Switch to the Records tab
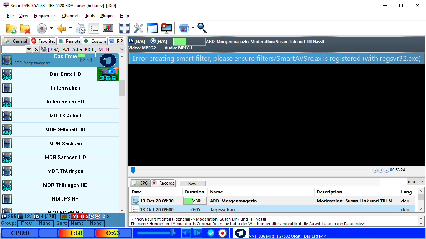This screenshot has width=426, height=239. 163,183
